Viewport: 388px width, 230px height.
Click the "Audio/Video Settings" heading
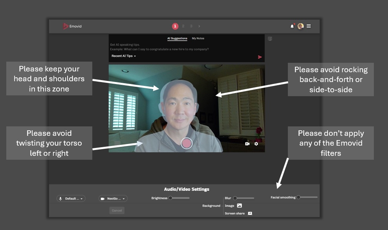tap(187, 189)
